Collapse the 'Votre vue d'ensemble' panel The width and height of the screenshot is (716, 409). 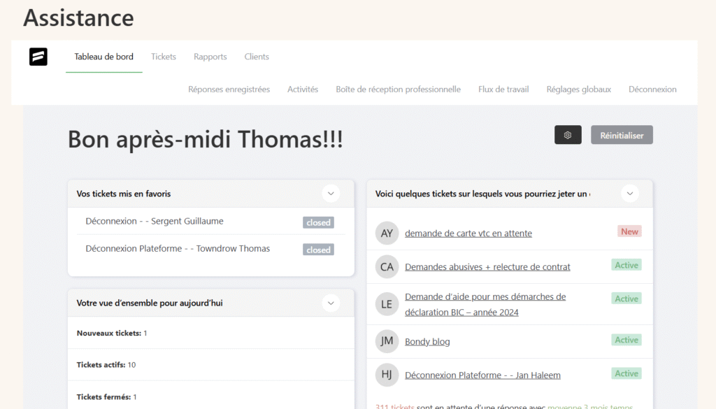click(331, 303)
